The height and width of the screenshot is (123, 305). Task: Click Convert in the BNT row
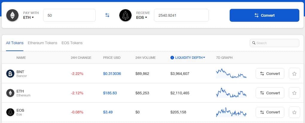click(270, 74)
